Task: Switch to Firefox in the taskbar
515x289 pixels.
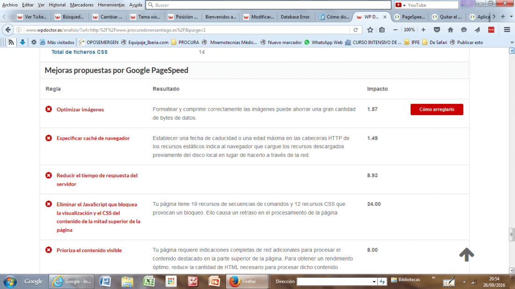Action: point(247,282)
